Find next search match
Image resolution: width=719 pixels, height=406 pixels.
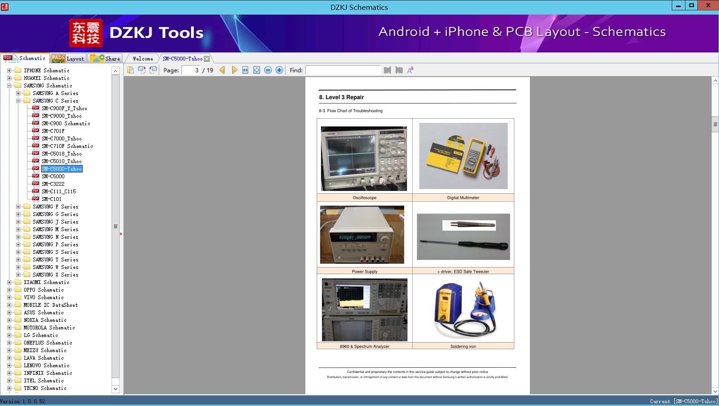click(x=399, y=70)
